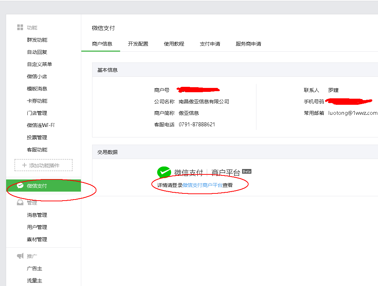Click the 推广 megaphone icon
Screen dimensions: 378x286
[x=20, y=256]
